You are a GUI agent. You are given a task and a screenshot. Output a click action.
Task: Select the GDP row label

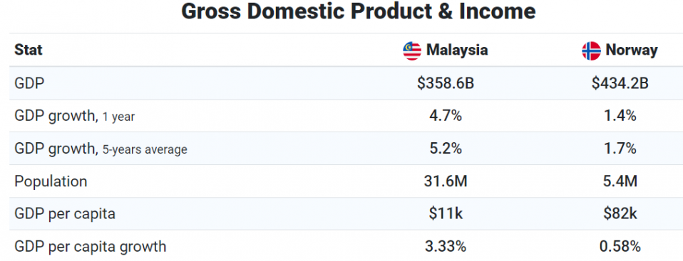30,83
